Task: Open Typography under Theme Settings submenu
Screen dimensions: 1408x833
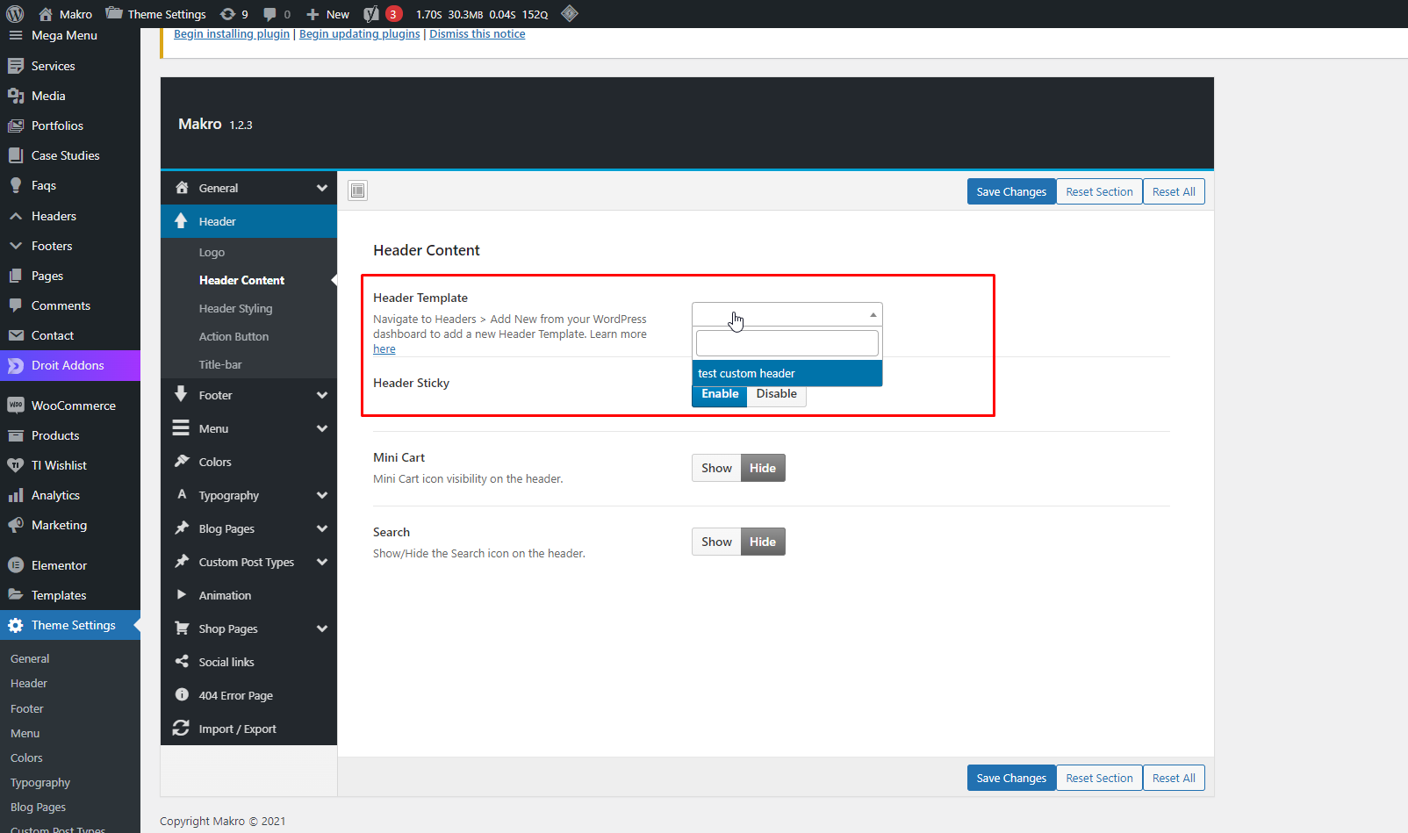Action: click(40, 782)
